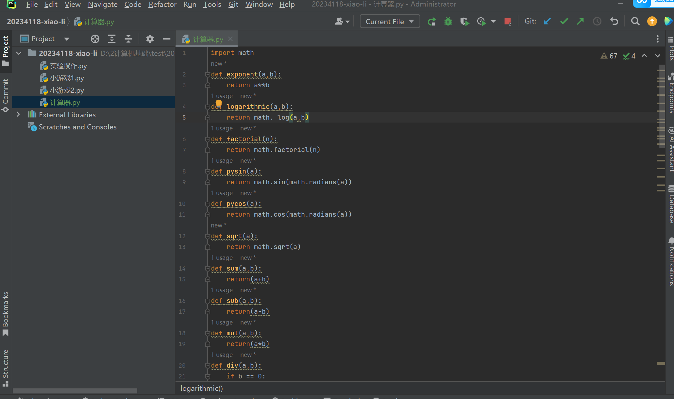This screenshot has width=674, height=399.
Task: Click the intention light bulb on line 4
Action: click(218, 103)
